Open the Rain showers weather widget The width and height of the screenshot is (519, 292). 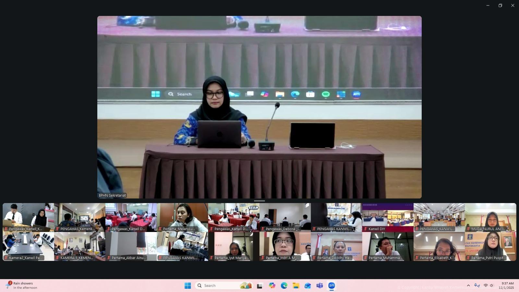click(x=22, y=286)
